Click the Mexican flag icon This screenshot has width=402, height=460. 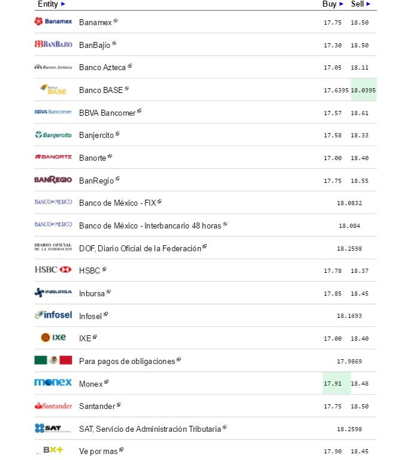click(x=53, y=360)
